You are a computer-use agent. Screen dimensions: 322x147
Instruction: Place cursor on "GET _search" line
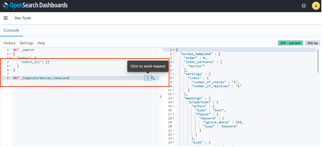(x=24, y=50)
